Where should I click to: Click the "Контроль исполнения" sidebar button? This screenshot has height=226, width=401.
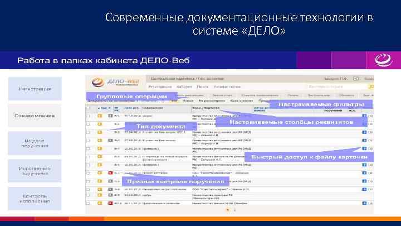[x=35, y=199]
